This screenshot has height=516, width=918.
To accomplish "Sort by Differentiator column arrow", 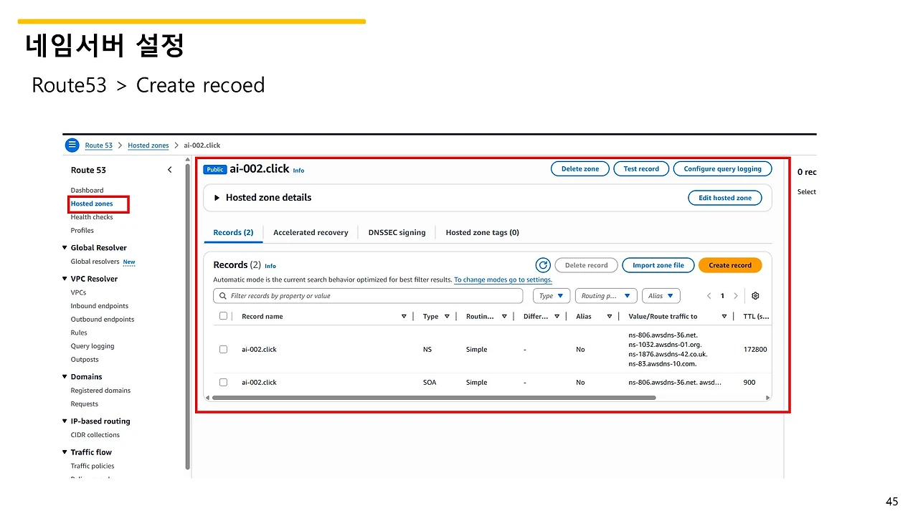I will click(x=557, y=316).
